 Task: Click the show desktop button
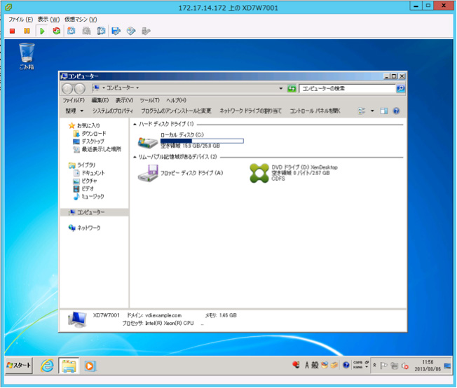(x=447, y=366)
